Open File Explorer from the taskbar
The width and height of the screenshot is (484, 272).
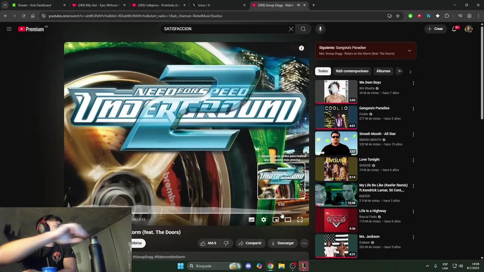pos(281,266)
